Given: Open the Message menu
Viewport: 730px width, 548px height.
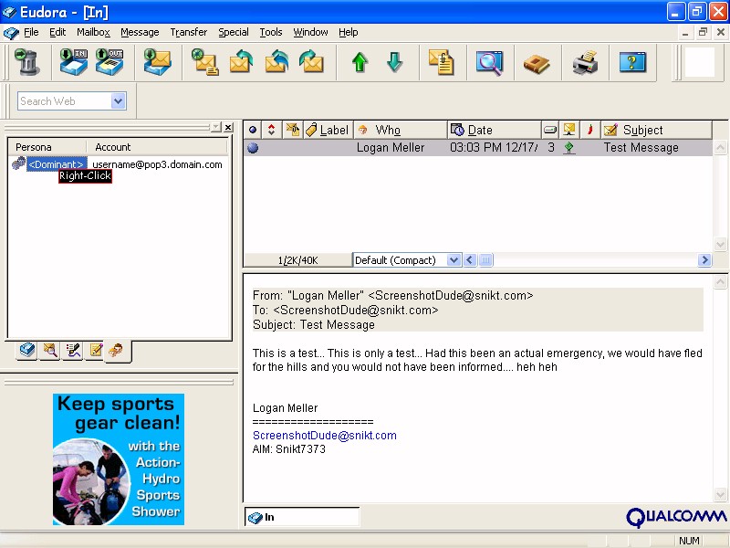Looking at the screenshot, I should [x=140, y=32].
